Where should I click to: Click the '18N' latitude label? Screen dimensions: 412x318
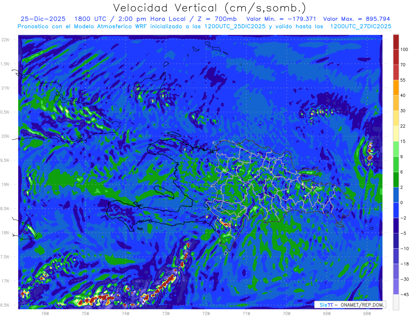pyautogui.click(x=5, y=233)
